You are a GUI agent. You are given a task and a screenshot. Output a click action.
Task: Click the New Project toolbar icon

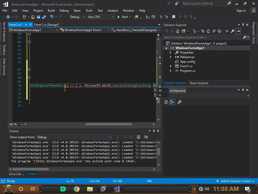(24, 17)
